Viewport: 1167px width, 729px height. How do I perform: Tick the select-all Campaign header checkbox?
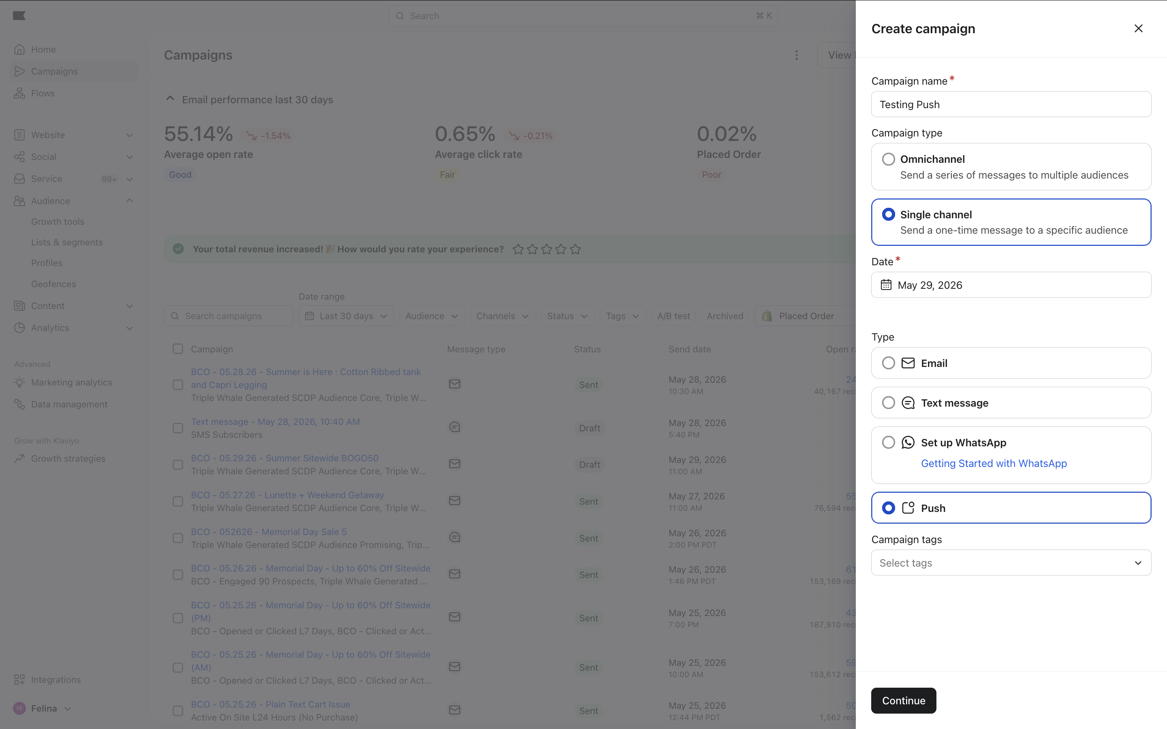178,349
